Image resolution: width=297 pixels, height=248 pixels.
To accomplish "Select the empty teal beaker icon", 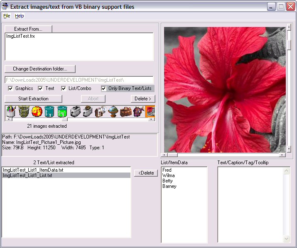I will [x=50, y=111].
